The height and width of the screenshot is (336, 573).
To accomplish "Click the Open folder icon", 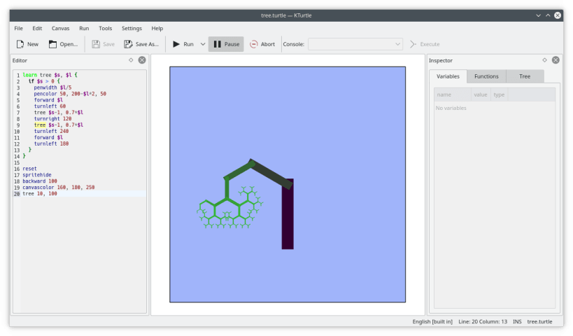I will click(x=52, y=44).
